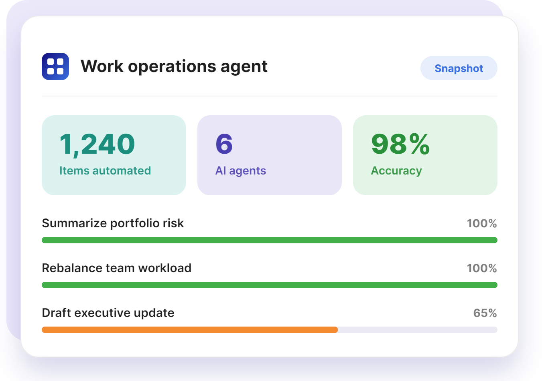Image resolution: width=544 pixels, height=381 pixels.
Task: Click the 100% value for Summarize portfolio risk
Action: point(482,223)
